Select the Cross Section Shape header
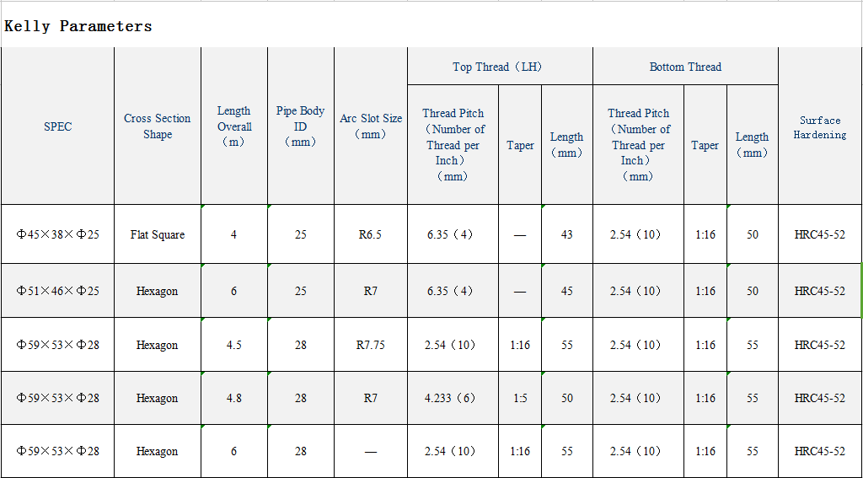863x478 pixels. [x=157, y=126]
